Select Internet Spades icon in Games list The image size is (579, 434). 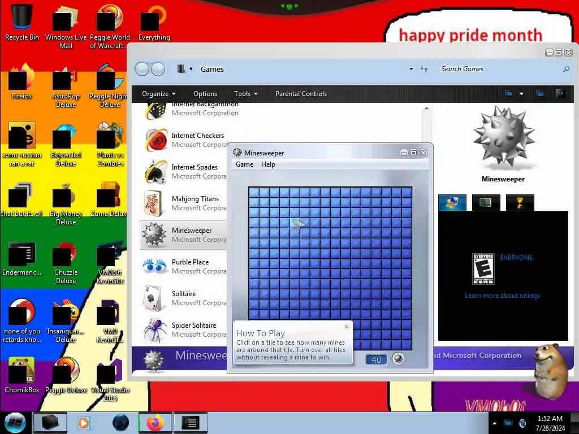[156, 172]
